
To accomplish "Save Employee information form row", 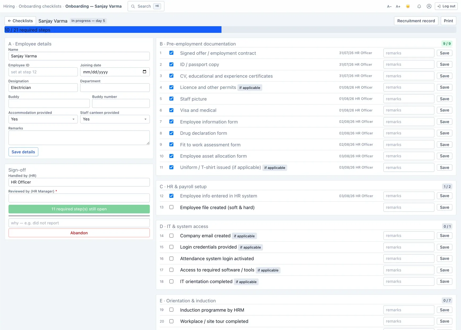I will 444,122.
